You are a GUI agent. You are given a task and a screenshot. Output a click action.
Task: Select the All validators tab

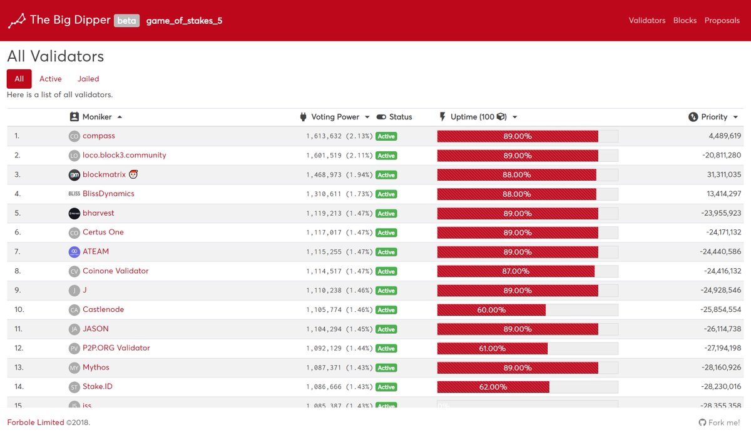(x=19, y=79)
